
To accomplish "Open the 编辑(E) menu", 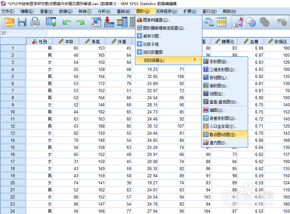I will pos(27,11).
